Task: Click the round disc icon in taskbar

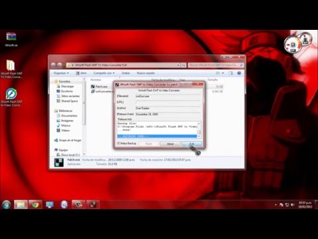Action: pyautogui.click(x=64, y=204)
